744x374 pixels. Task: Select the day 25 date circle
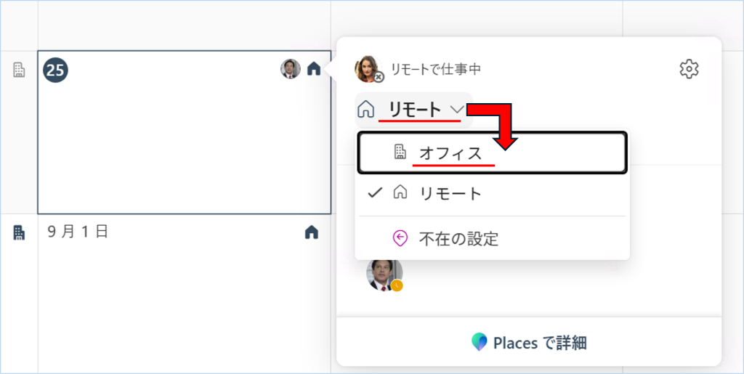point(55,70)
